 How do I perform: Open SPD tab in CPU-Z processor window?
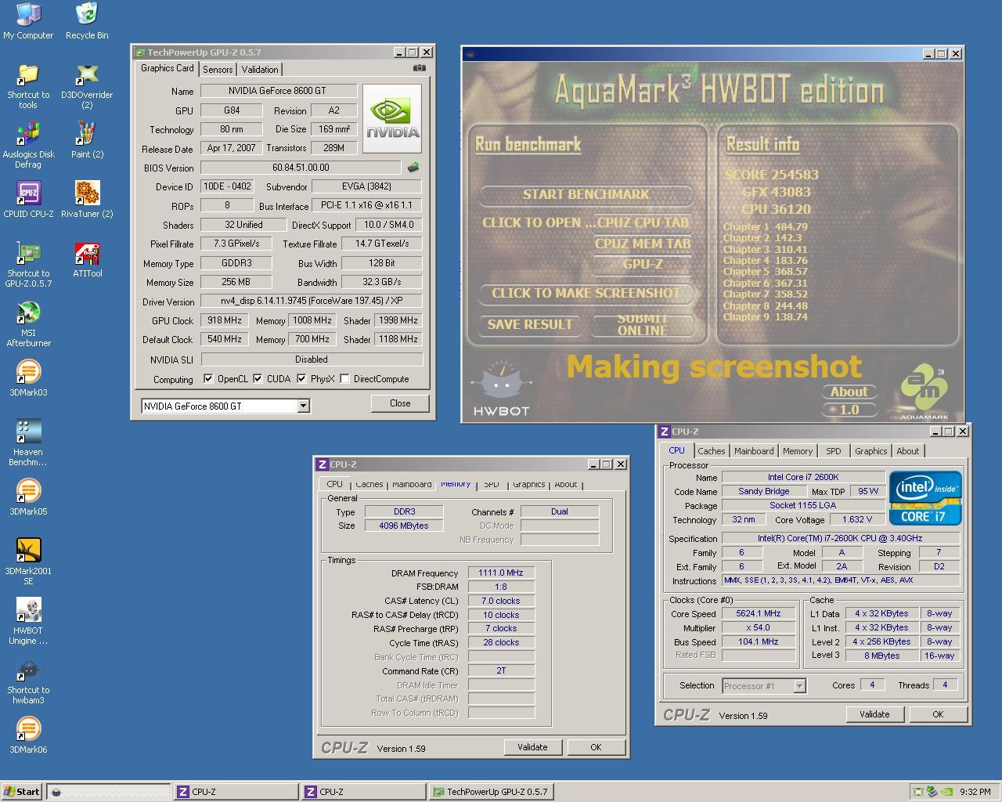833,451
